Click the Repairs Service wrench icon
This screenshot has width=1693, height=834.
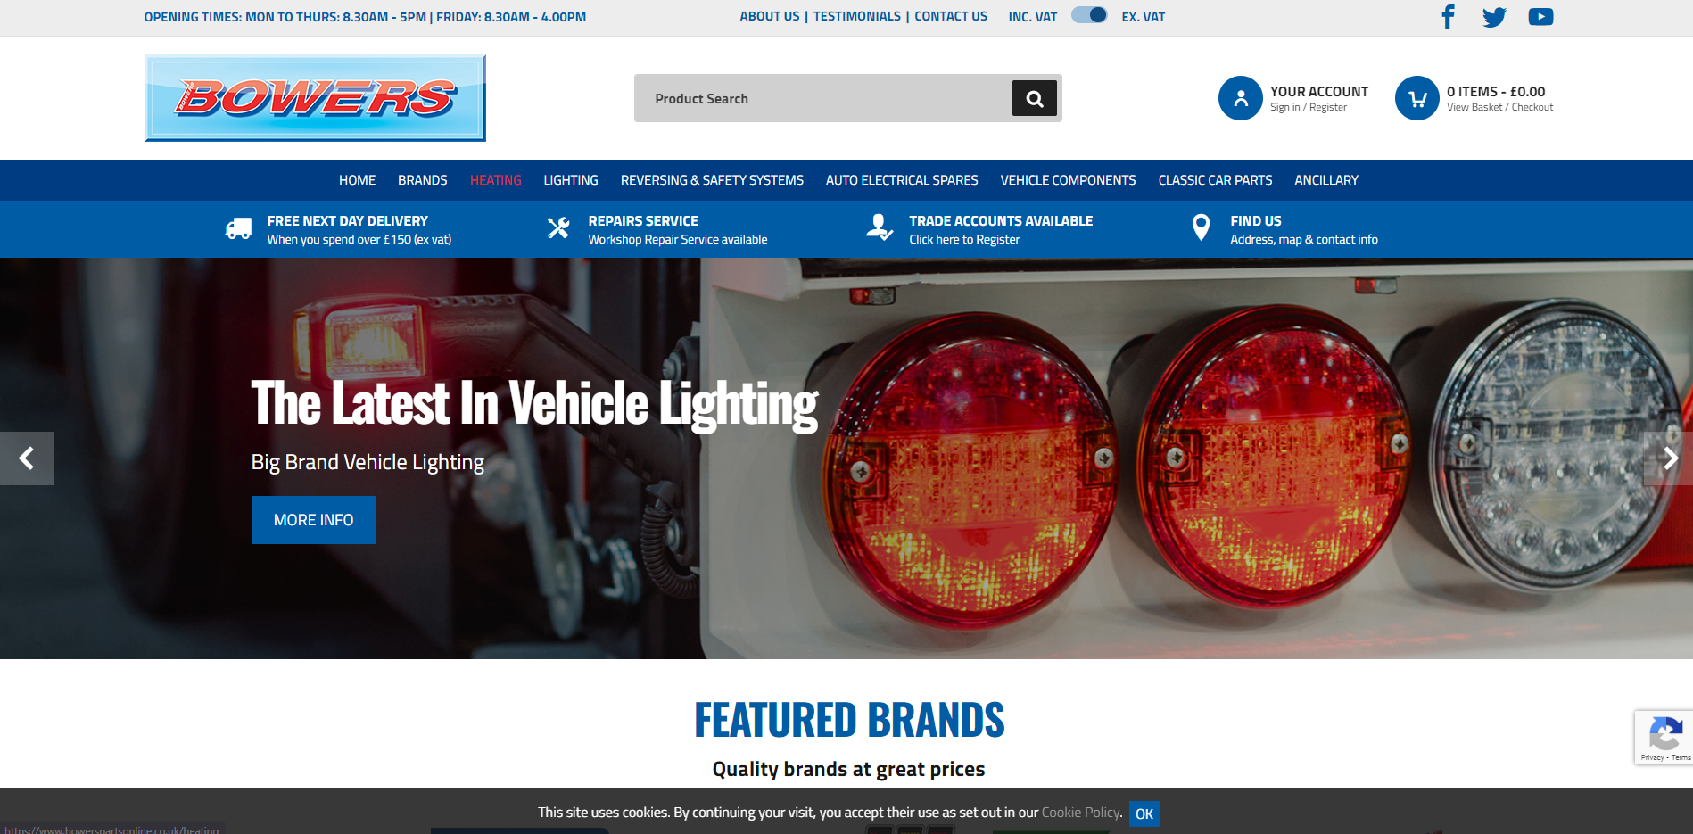point(558,228)
